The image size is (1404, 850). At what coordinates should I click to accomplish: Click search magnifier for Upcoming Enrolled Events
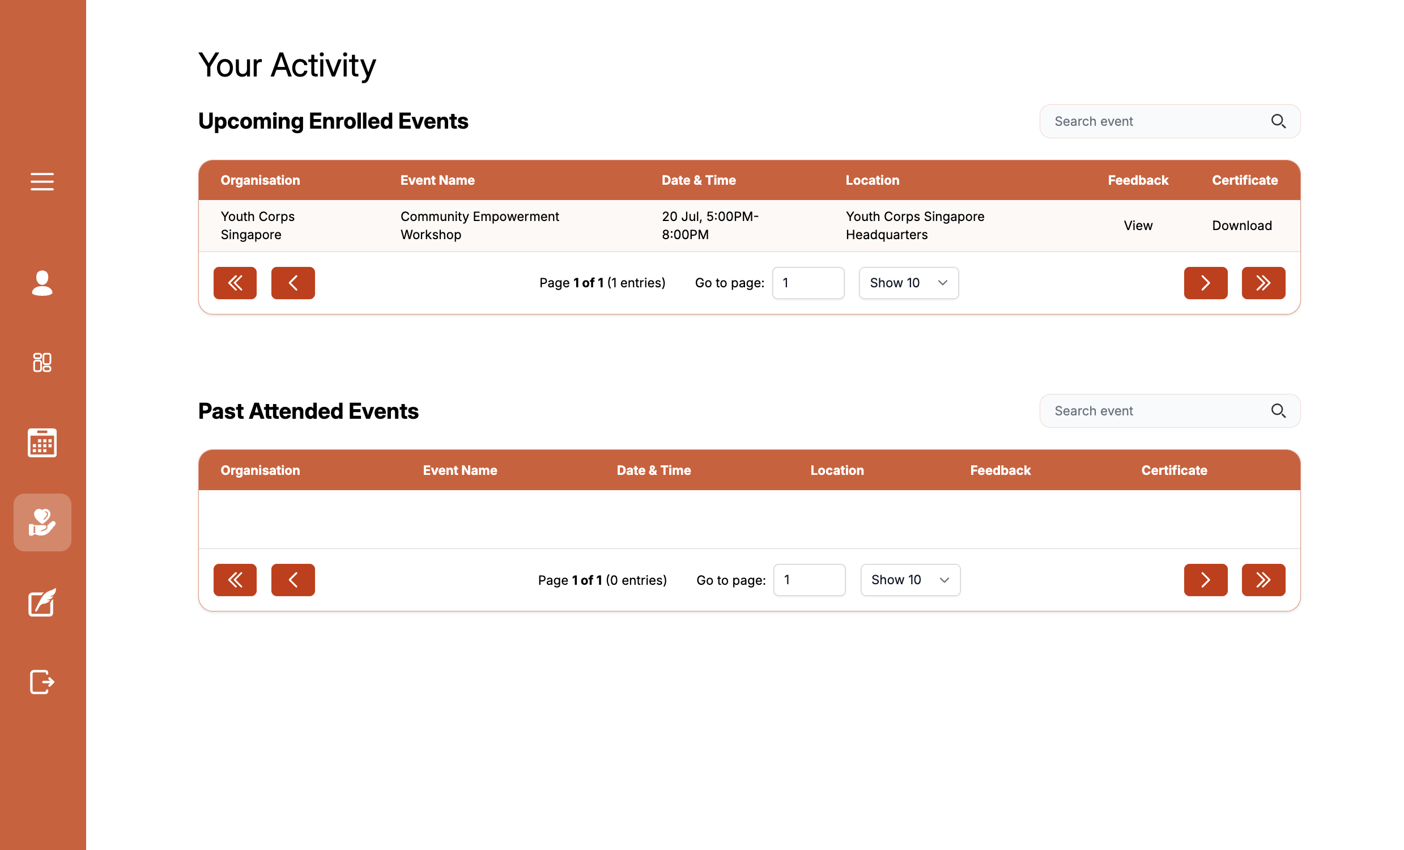click(1278, 121)
